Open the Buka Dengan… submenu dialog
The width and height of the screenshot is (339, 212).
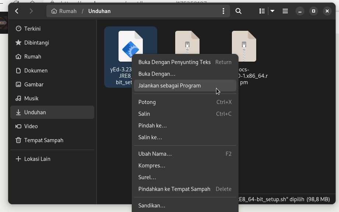(x=157, y=74)
